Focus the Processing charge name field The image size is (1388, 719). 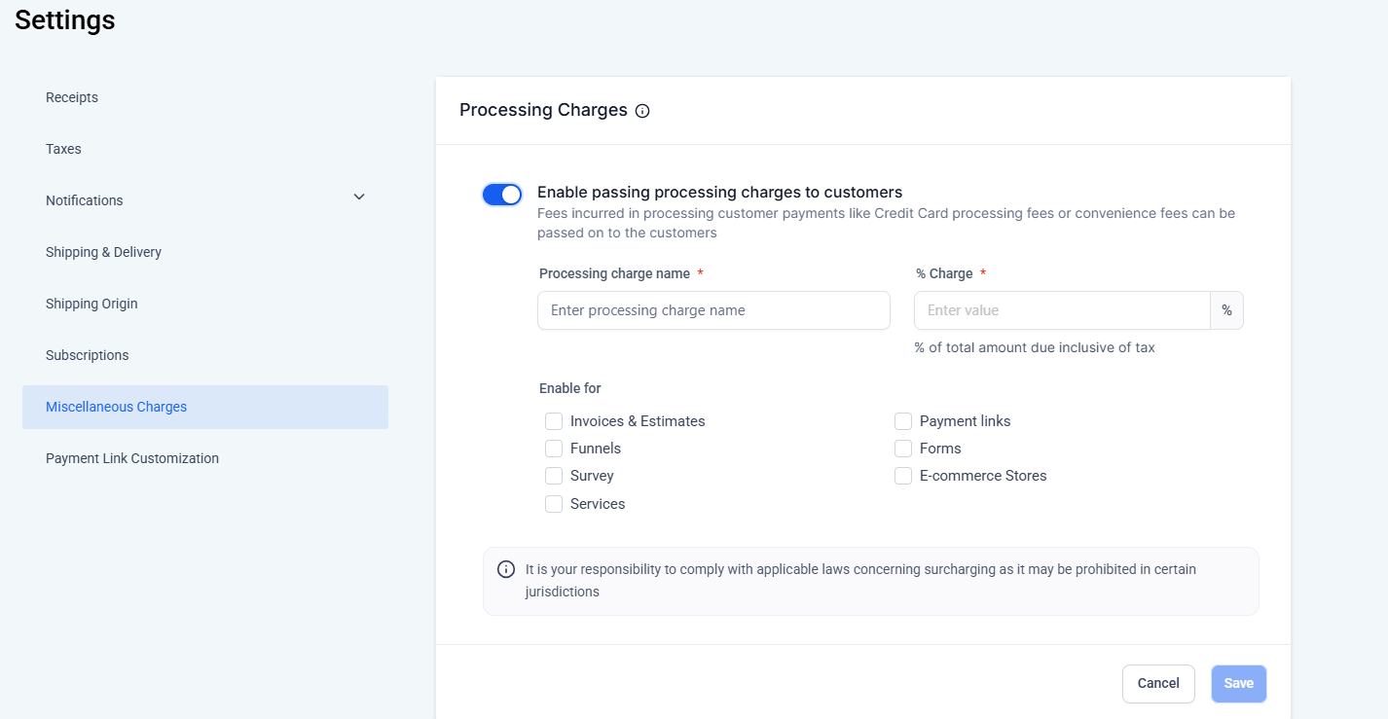pyautogui.click(x=713, y=310)
